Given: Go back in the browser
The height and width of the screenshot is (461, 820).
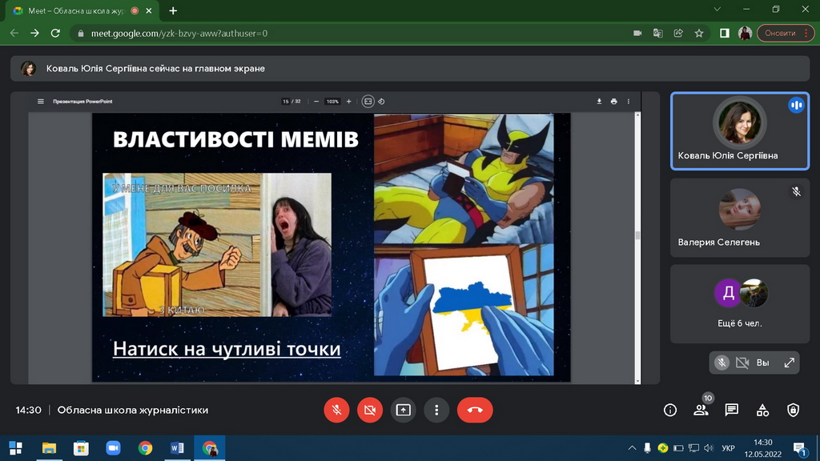Looking at the screenshot, I should (x=14, y=34).
